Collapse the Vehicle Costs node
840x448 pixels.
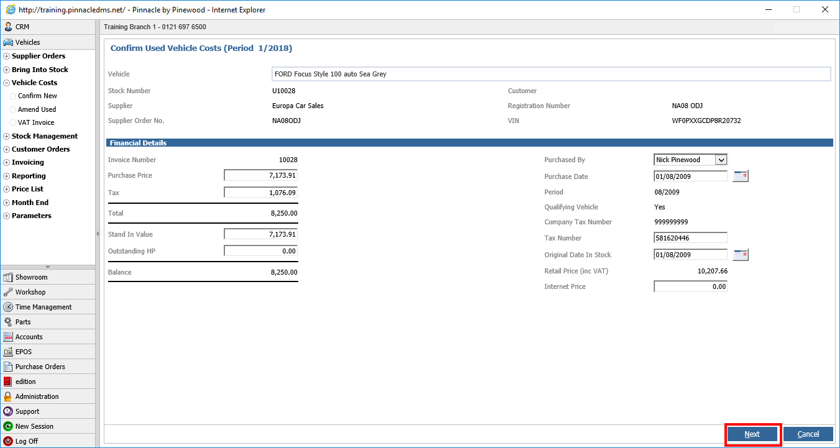click(7, 83)
